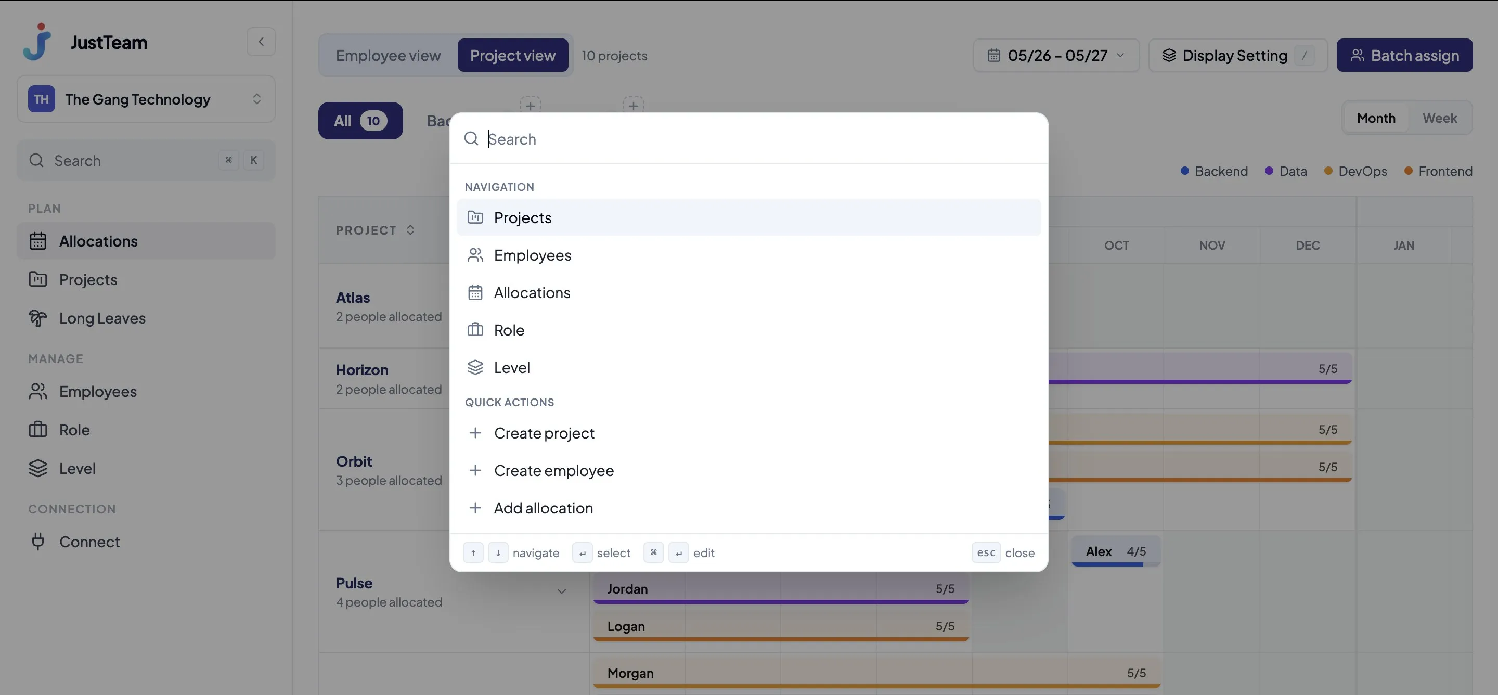Select the Project view toggle
The image size is (1498, 695).
coord(513,55)
